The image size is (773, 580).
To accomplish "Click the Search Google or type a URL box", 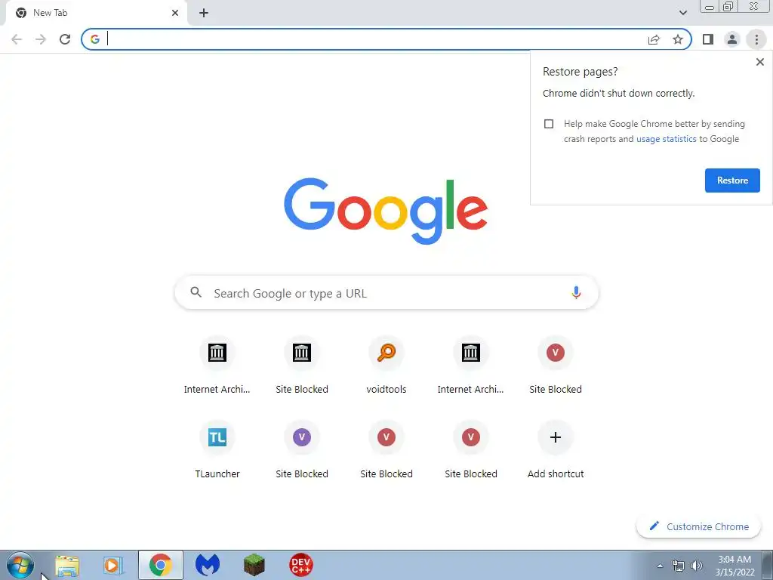I will pos(386,292).
